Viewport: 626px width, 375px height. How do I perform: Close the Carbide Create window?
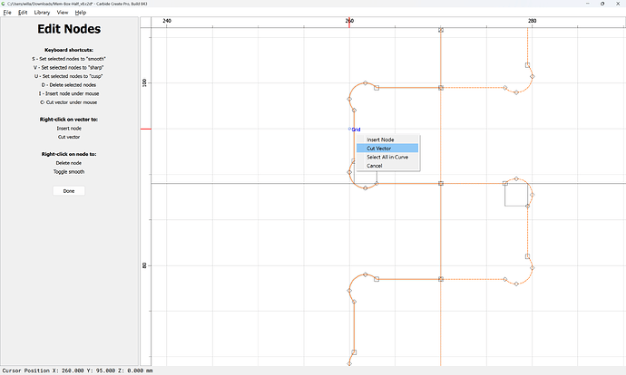(618, 4)
